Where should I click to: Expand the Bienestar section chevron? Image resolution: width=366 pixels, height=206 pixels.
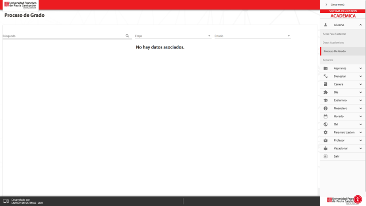pyautogui.click(x=360, y=76)
